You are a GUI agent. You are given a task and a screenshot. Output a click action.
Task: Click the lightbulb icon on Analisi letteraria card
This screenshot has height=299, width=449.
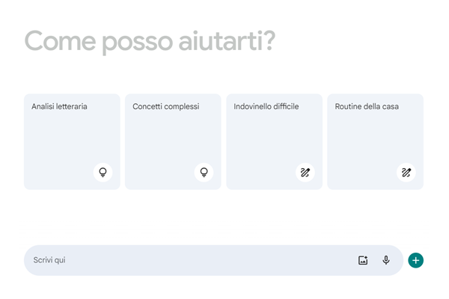(x=103, y=173)
